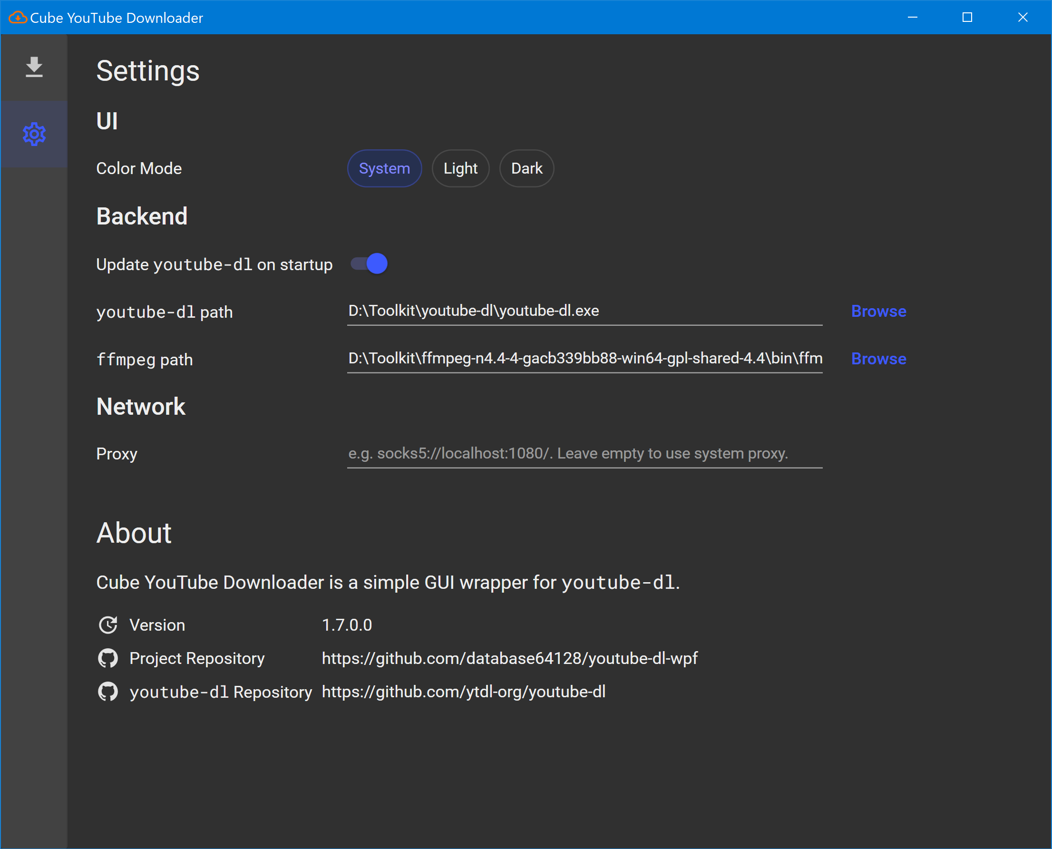Click the UI section heading
Image resolution: width=1052 pixels, height=849 pixels.
(107, 121)
